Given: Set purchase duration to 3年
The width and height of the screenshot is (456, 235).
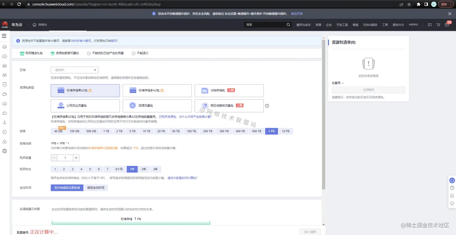Looking at the screenshot, I should [x=156, y=169].
